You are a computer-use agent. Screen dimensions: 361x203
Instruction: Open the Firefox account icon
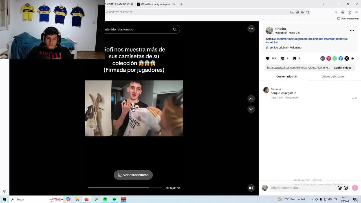coord(343,12)
